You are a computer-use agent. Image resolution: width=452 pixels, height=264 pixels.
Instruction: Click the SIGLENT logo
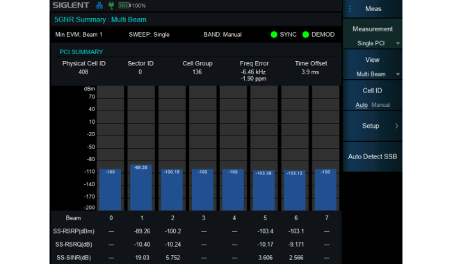point(71,5)
